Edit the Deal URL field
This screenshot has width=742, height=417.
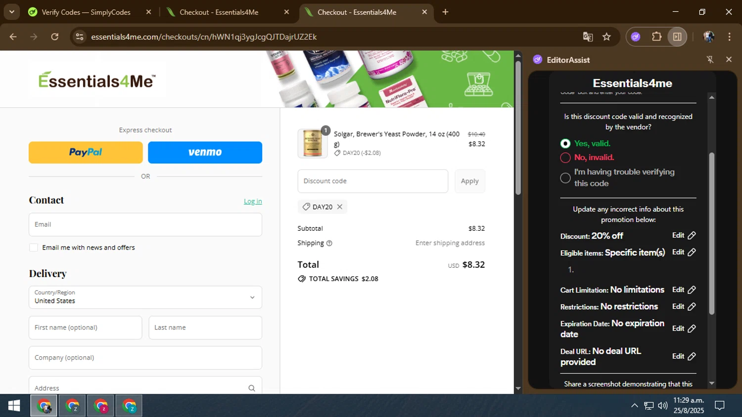684,356
